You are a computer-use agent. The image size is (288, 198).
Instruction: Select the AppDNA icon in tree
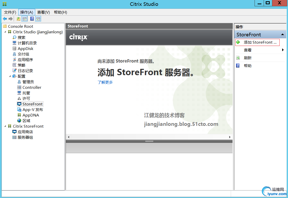point(19,115)
